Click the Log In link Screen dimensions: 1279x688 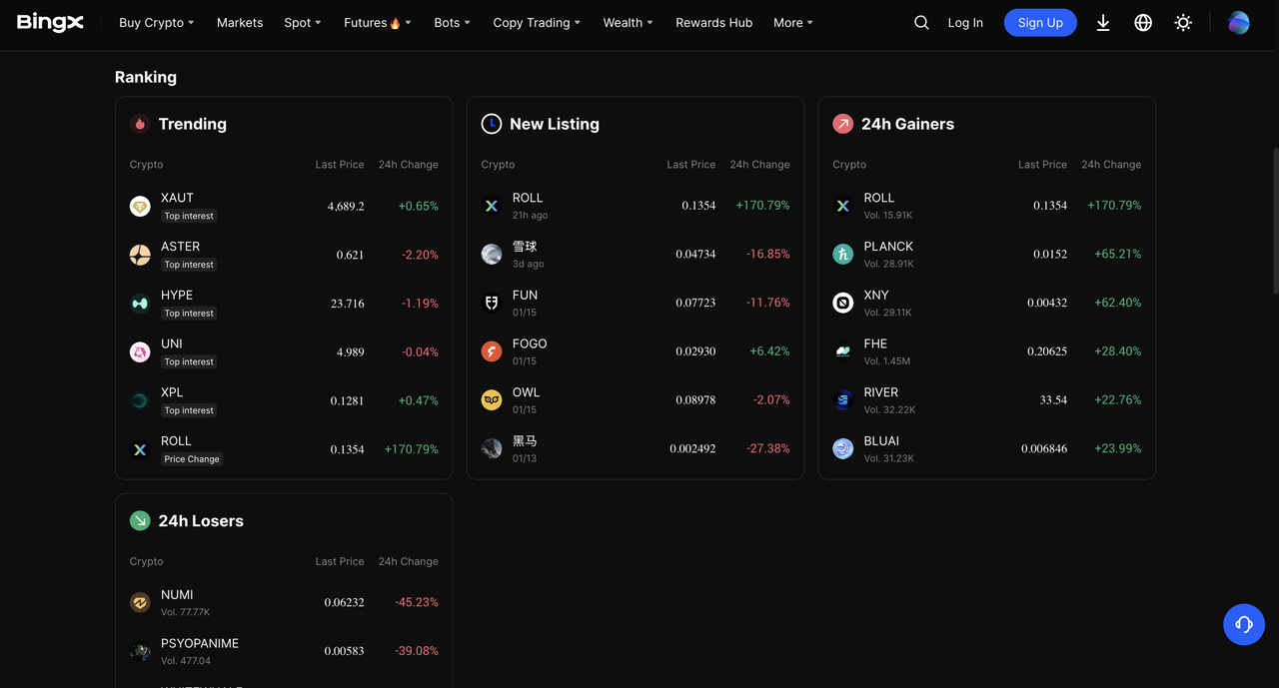(x=964, y=23)
